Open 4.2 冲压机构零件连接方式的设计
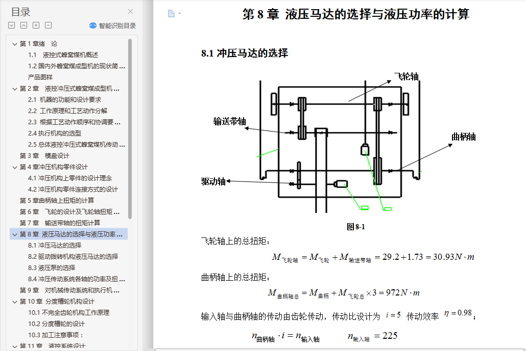This screenshot has width=526, height=351. (x=73, y=190)
